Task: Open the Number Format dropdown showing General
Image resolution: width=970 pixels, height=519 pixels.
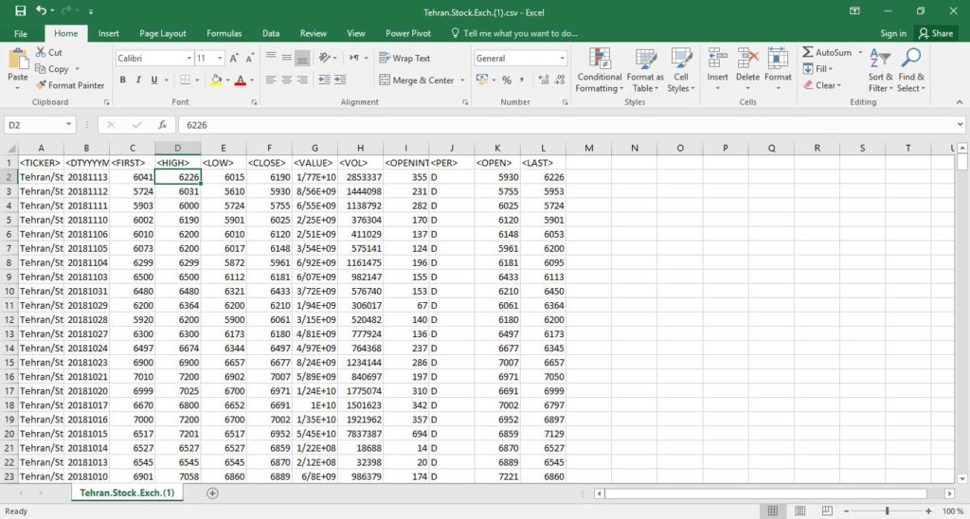Action: tap(562, 58)
